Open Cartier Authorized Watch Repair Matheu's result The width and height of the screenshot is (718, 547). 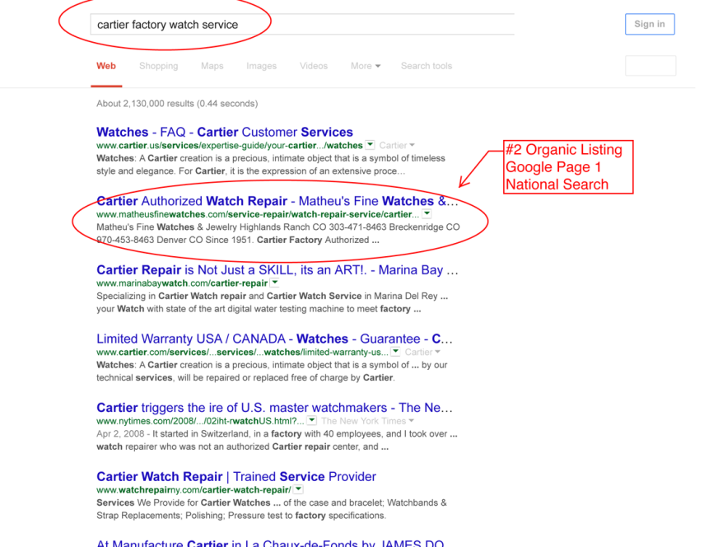click(x=277, y=201)
